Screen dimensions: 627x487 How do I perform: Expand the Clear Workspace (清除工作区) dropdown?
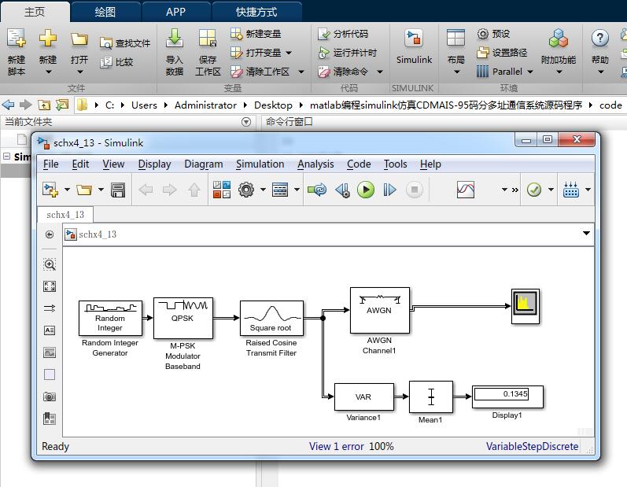301,72
